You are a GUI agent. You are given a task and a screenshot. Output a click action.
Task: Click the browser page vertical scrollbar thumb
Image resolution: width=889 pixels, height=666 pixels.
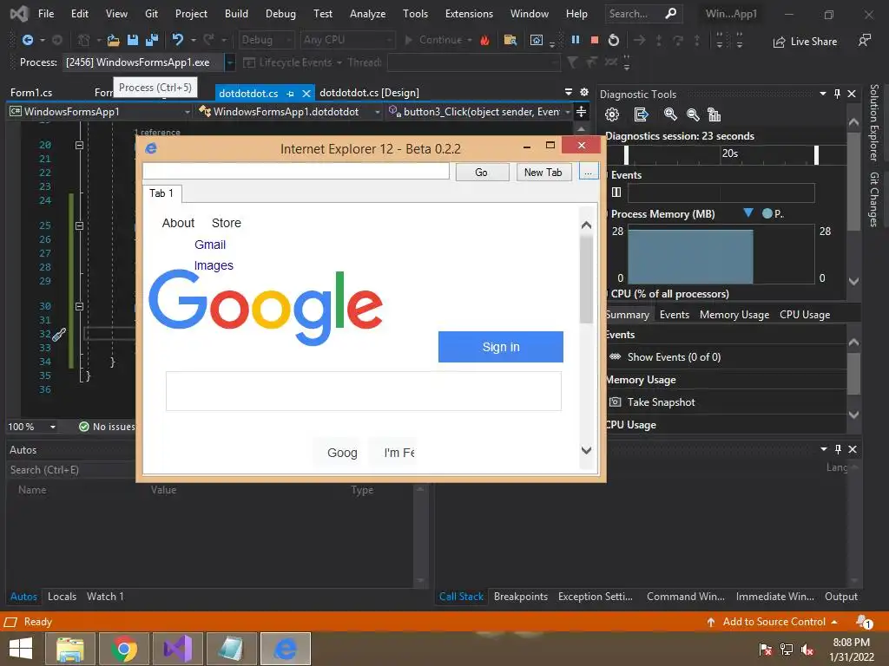click(586, 278)
